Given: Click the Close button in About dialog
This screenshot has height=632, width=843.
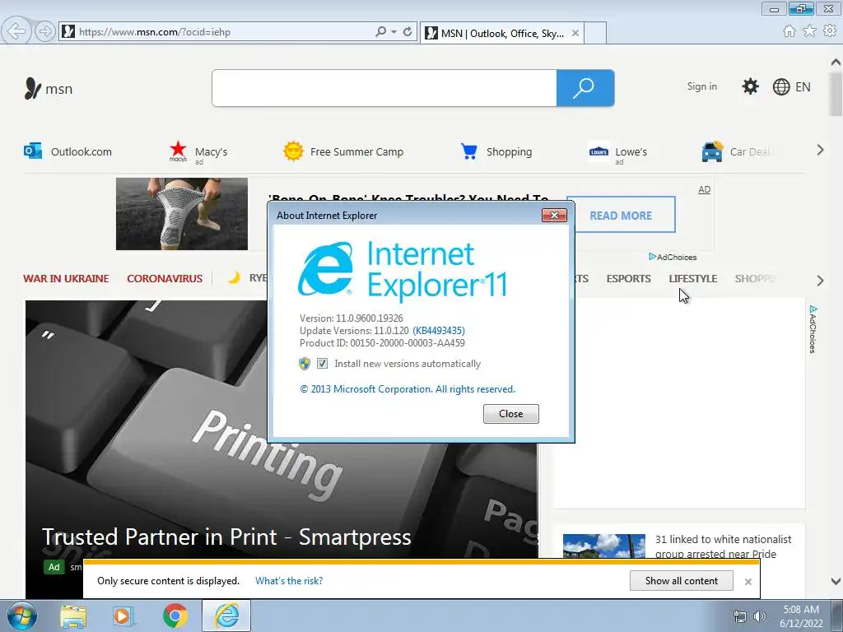Looking at the screenshot, I should [x=510, y=414].
